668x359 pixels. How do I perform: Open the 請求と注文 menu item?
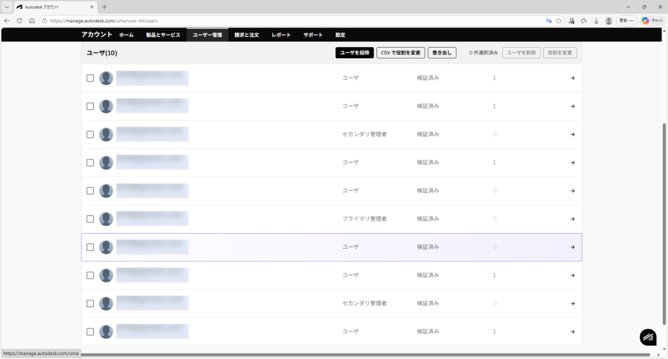pos(249,35)
